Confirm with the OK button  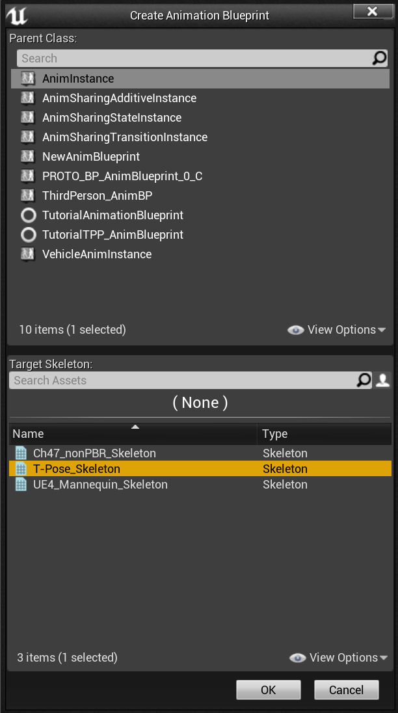[x=268, y=690]
